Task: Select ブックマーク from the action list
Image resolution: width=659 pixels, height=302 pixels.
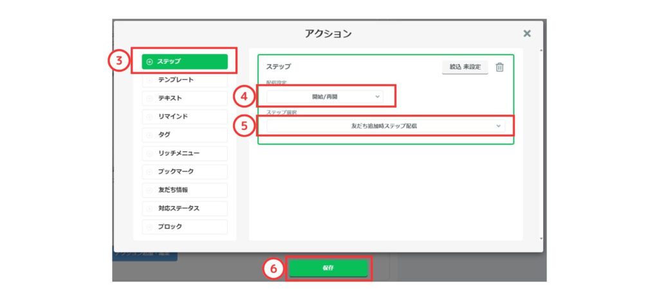Action: coord(184,172)
